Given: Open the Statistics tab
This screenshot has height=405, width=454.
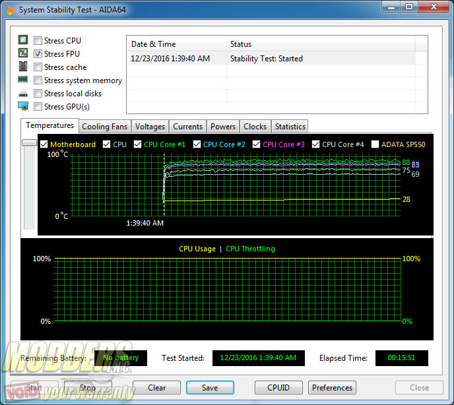Looking at the screenshot, I should (290, 127).
